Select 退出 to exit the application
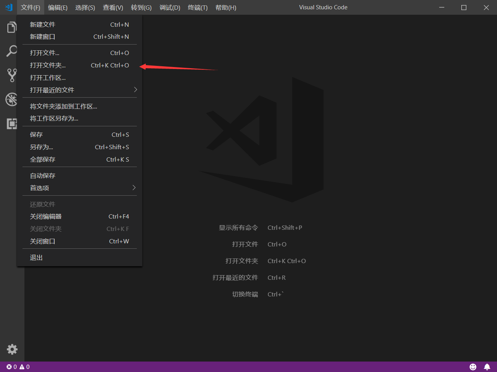The height and width of the screenshot is (372, 497). [x=36, y=258]
